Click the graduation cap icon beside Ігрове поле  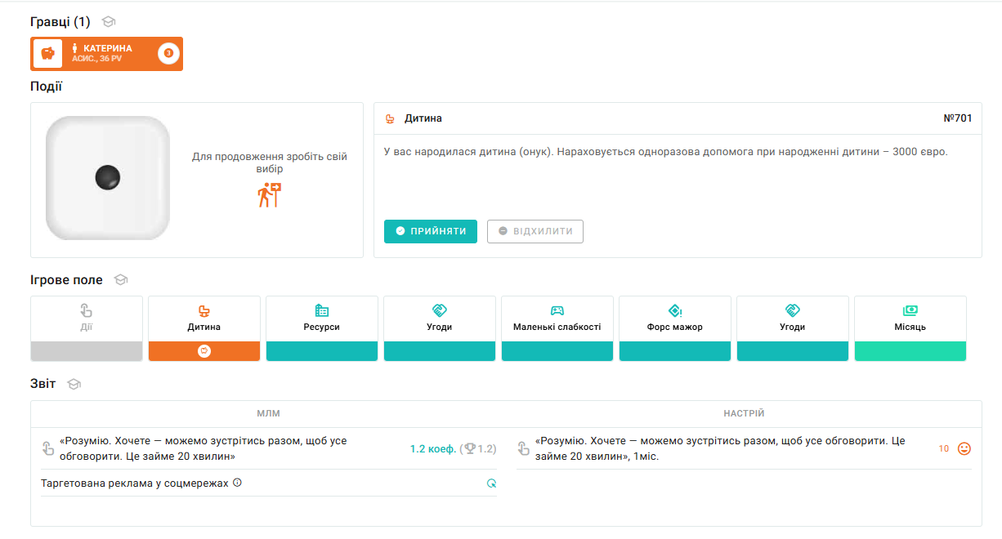coord(121,280)
